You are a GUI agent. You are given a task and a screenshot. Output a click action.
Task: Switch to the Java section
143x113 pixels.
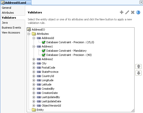5,23
